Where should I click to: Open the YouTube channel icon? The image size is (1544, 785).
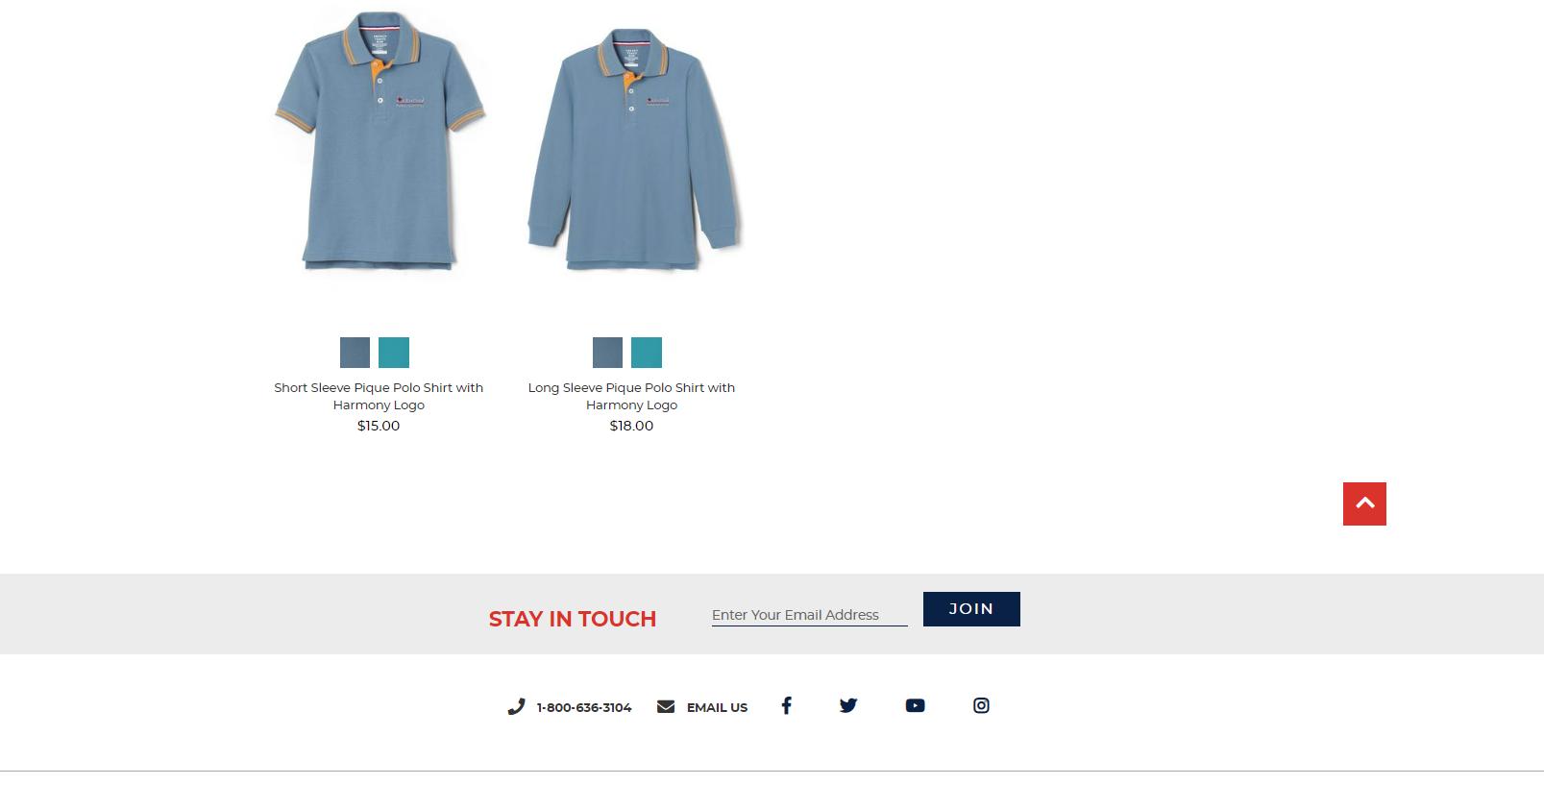(x=915, y=705)
